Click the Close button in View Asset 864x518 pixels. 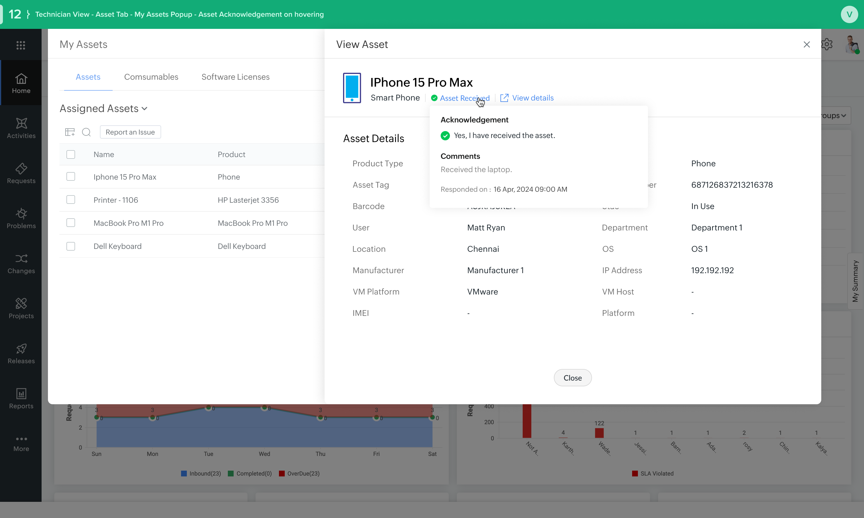[x=573, y=378]
